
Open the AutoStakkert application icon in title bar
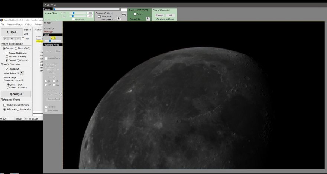(1, 20)
